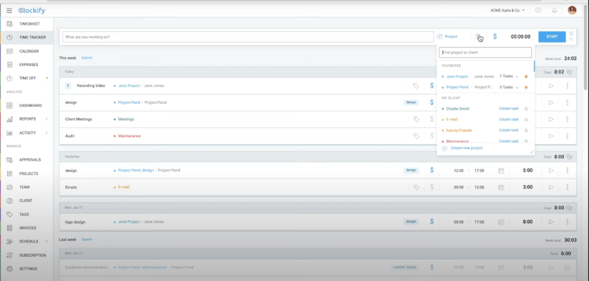The height and width of the screenshot is (281, 589).
Task: Open three-dot menu for Audit row
Action: tap(567, 136)
